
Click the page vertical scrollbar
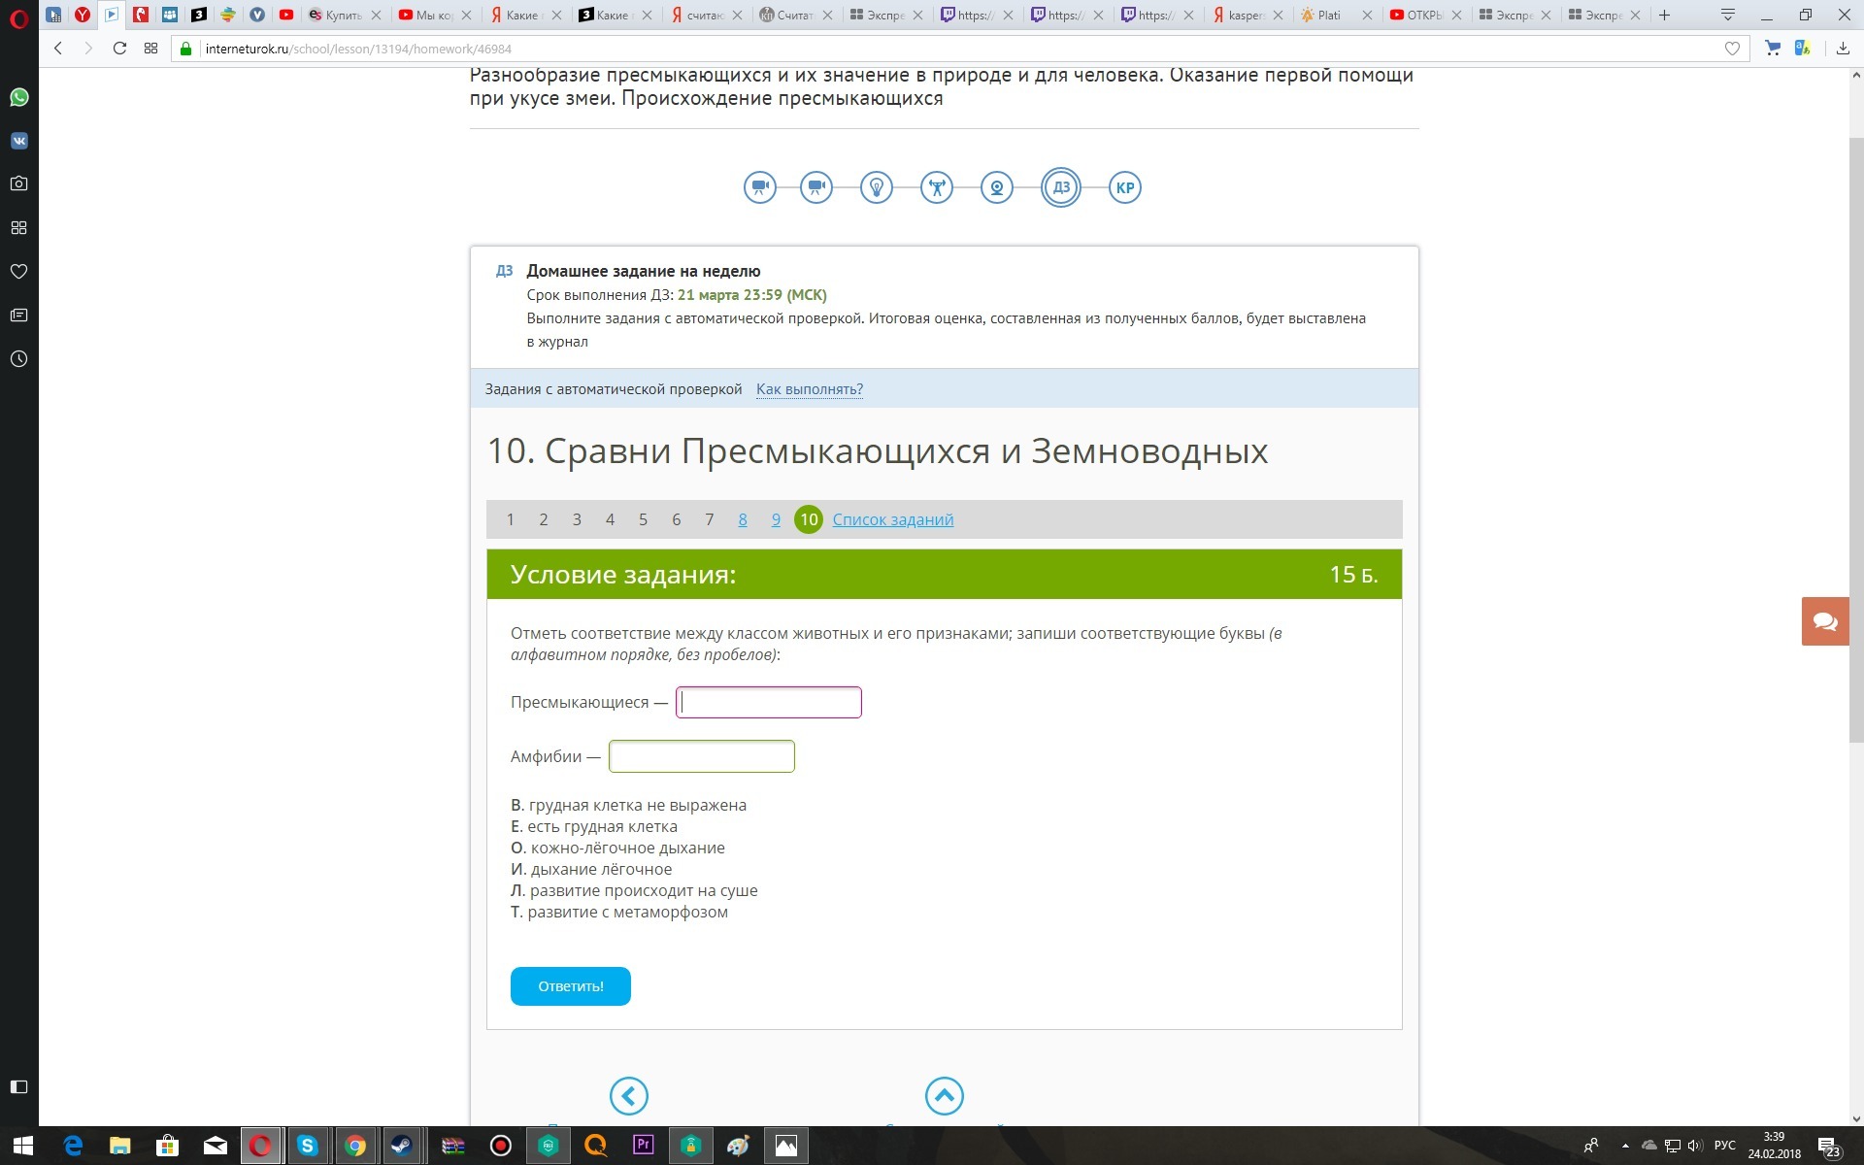1856,437
